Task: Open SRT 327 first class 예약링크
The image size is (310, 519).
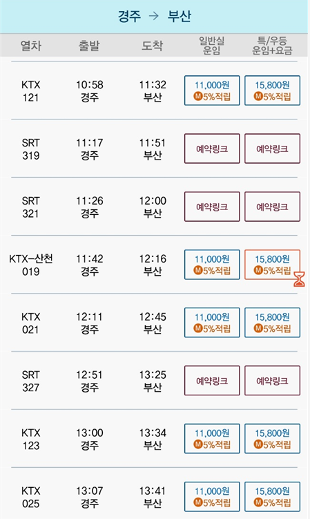Action: coord(272,381)
